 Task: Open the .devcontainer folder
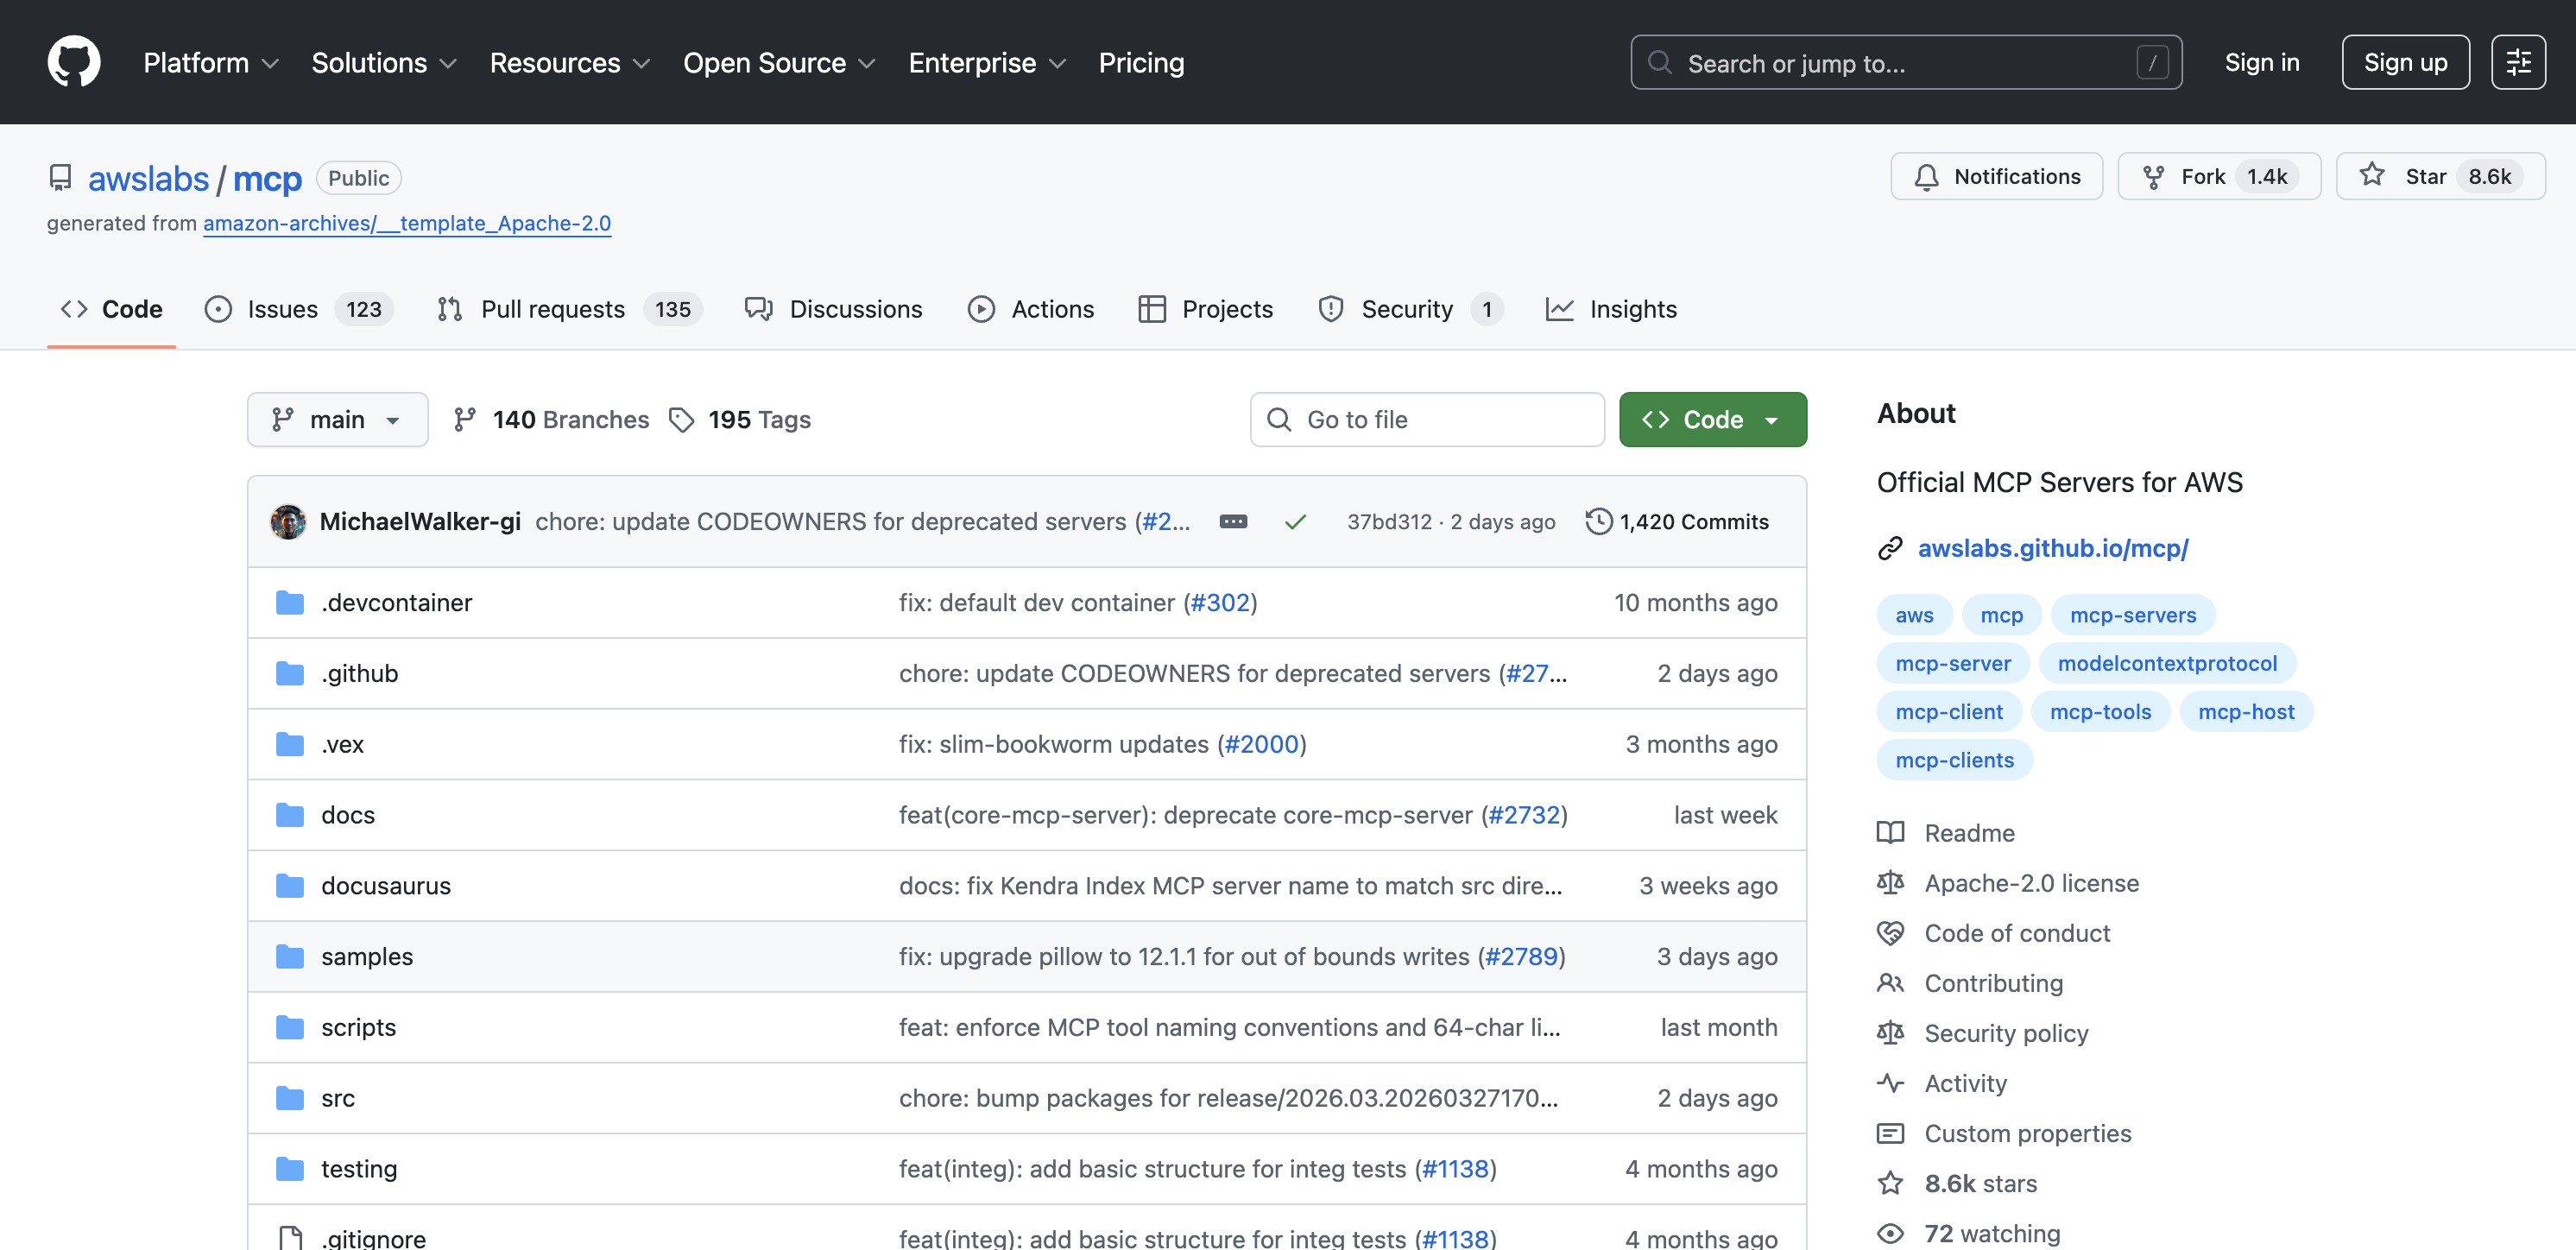(x=396, y=602)
